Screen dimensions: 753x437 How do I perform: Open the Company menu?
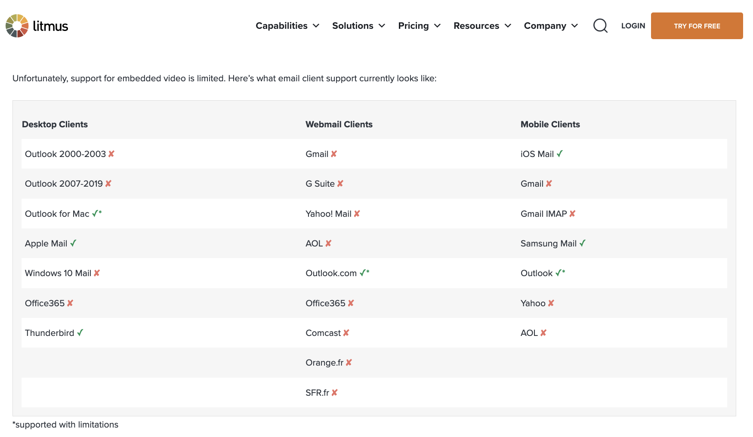(545, 26)
